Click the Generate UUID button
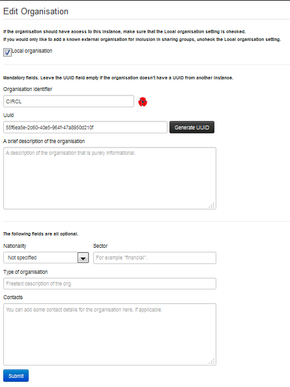 (x=192, y=127)
